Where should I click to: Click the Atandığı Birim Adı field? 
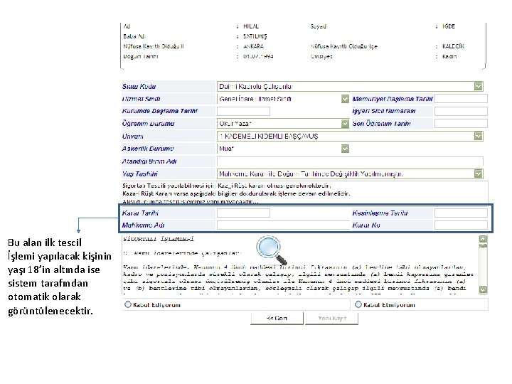(x=350, y=161)
